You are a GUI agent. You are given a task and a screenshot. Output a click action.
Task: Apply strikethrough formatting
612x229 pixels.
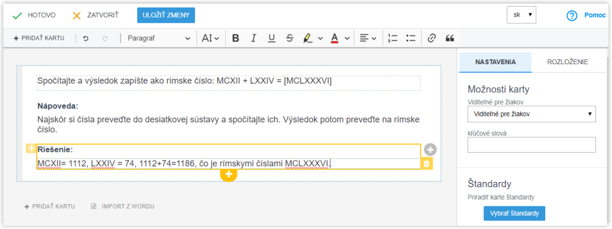289,38
